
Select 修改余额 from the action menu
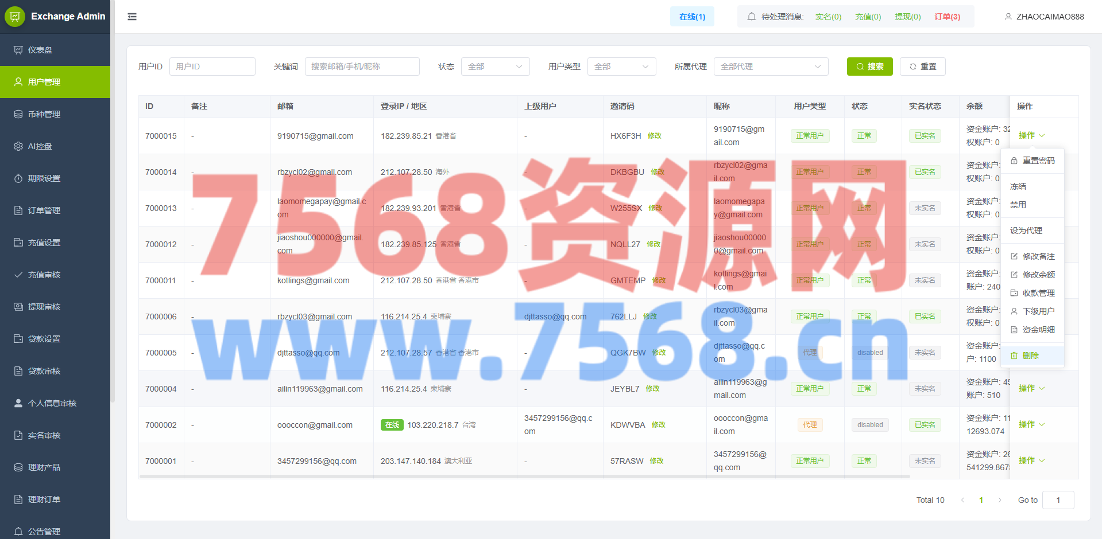click(1038, 275)
